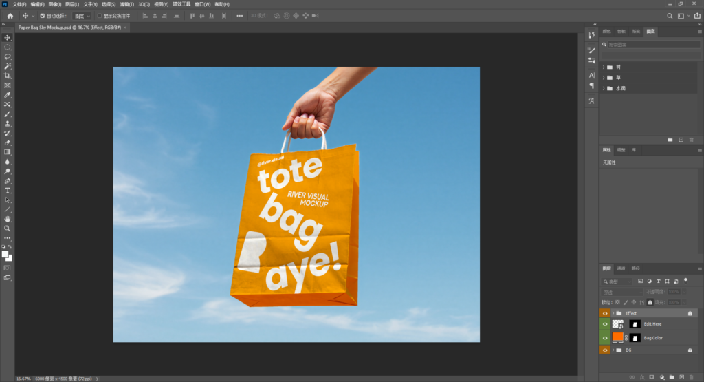Select the Zoom tool in the toolbox
704x382 pixels.
[7, 229]
